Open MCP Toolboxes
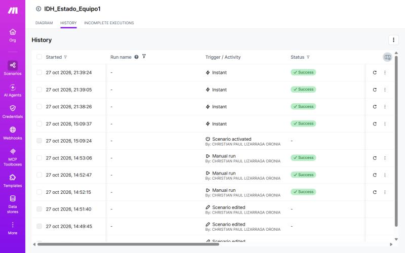 pyautogui.click(x=12, y=157)
